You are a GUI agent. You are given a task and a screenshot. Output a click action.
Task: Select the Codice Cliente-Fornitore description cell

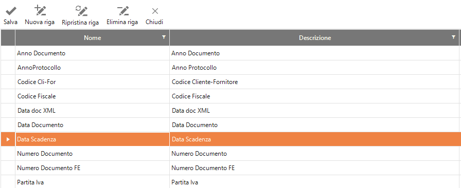(x=314, y=82)
